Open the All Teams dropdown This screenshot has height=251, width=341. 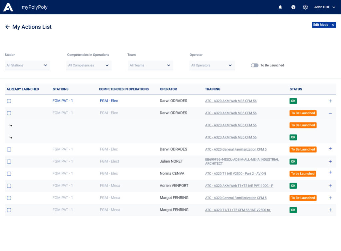[150, 65]
